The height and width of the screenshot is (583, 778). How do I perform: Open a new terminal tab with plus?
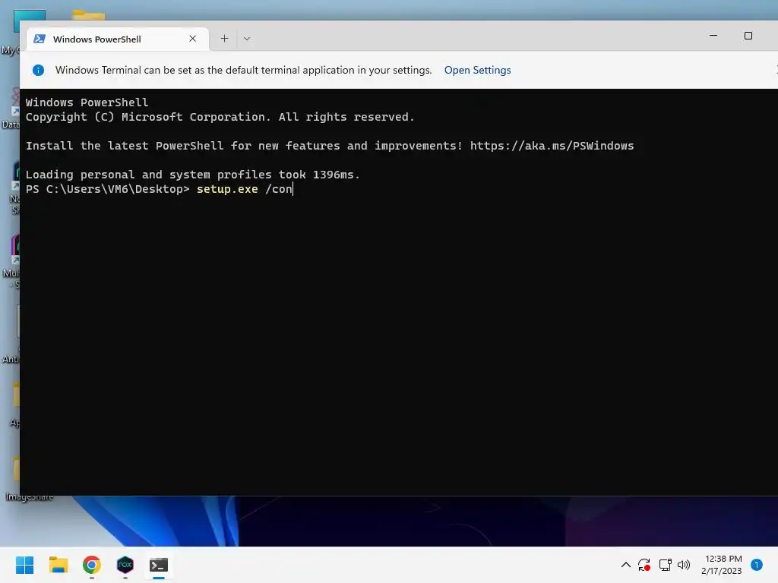tap(224, 39)
